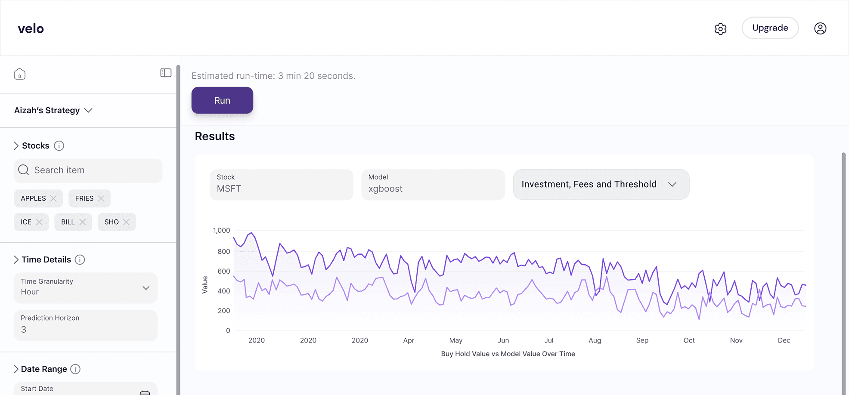Click the Prediction Horizon field
The height and width of the screenshot is (395, 849).
[x=86, y=325]
